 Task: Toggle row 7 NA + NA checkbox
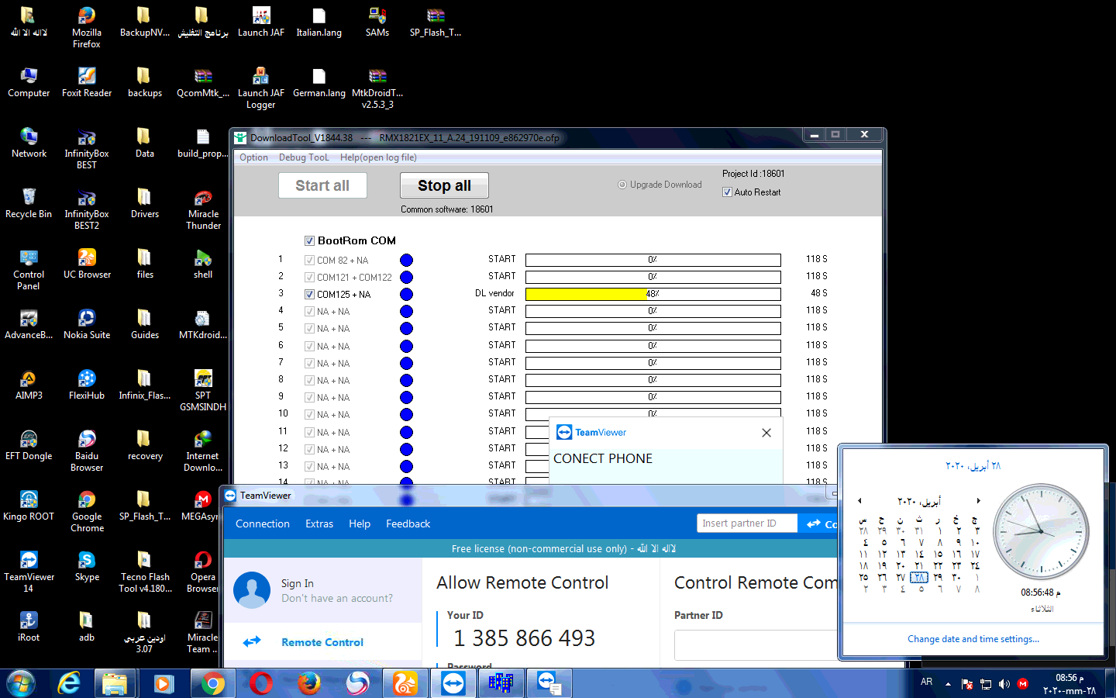tap(309, 363)
